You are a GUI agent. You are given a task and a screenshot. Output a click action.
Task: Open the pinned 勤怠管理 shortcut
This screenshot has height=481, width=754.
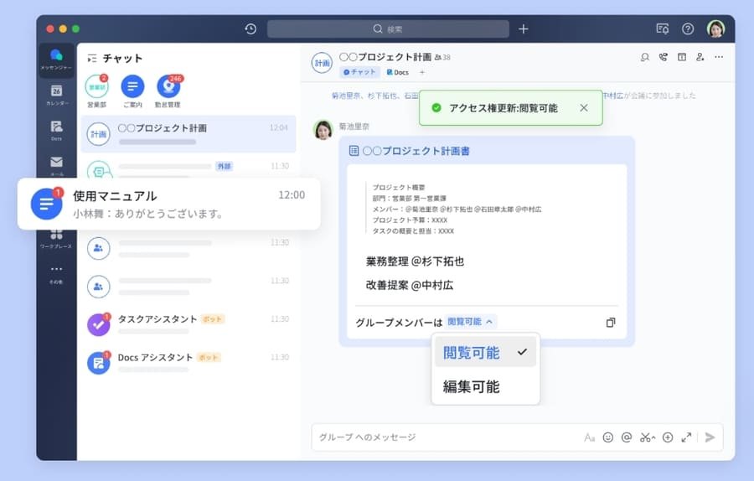pyautogui.click(x=168, y=91)
